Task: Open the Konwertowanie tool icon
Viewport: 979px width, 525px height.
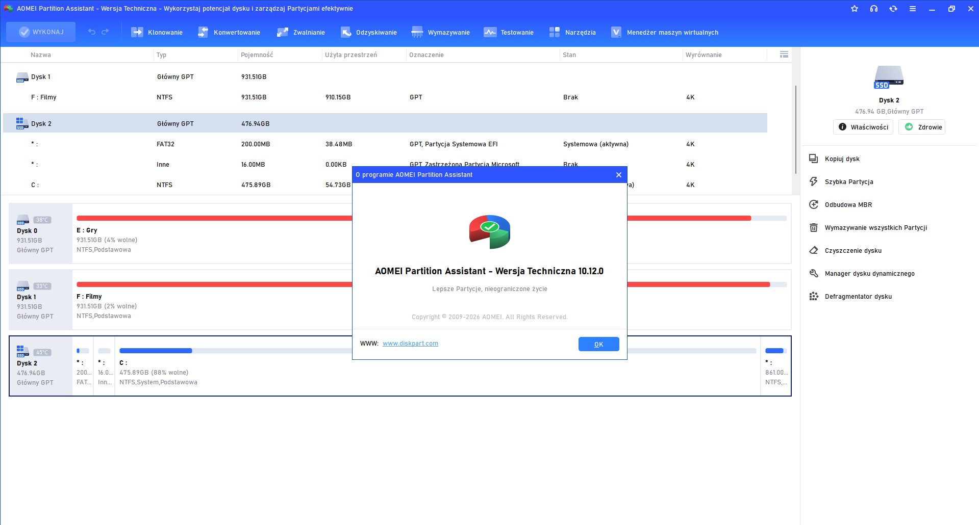Action: (203, 32)
